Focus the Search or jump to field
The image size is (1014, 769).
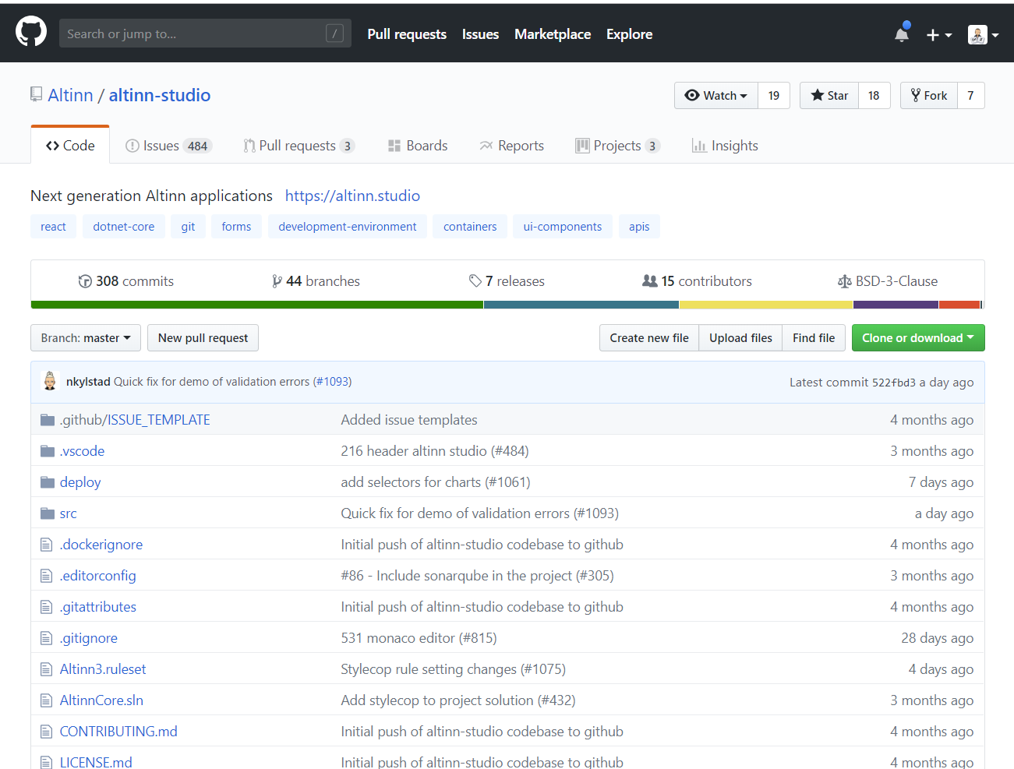click(205, 34)
